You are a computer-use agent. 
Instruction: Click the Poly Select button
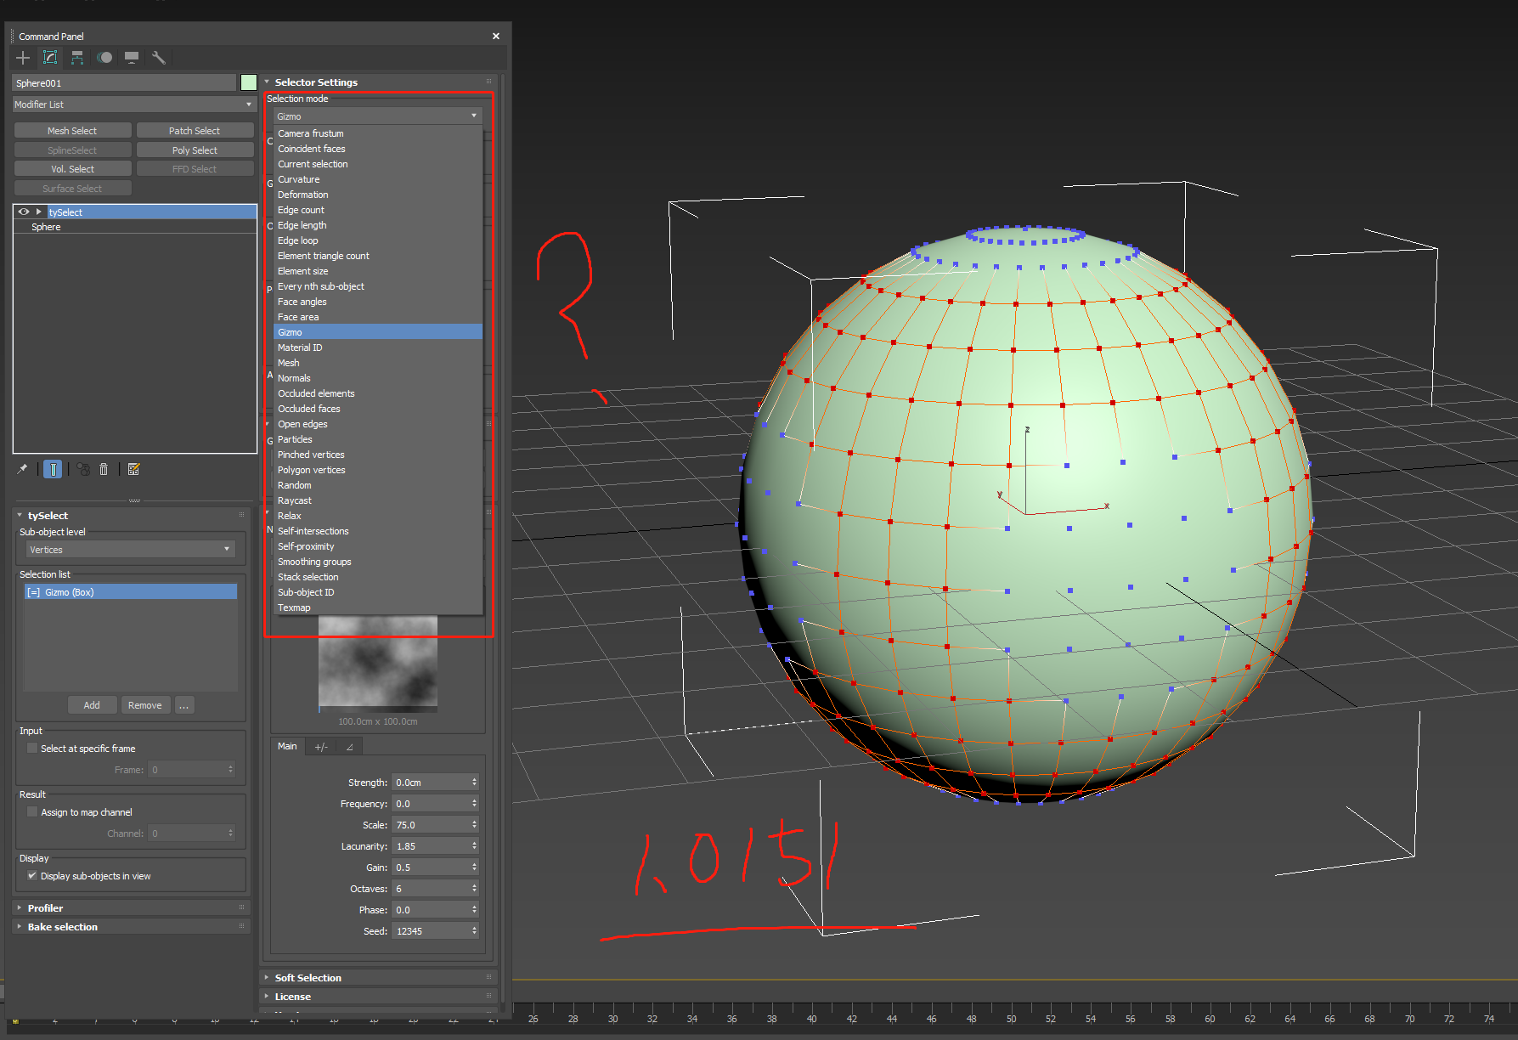195,150
